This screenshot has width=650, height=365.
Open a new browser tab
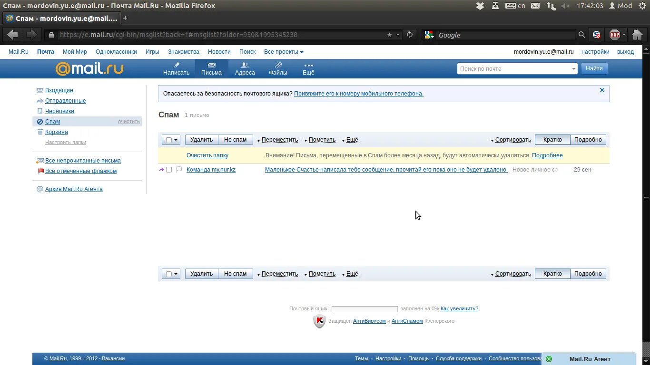click(125, 19)
